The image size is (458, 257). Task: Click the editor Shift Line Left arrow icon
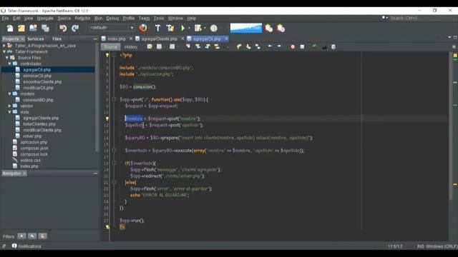[270, 46]
